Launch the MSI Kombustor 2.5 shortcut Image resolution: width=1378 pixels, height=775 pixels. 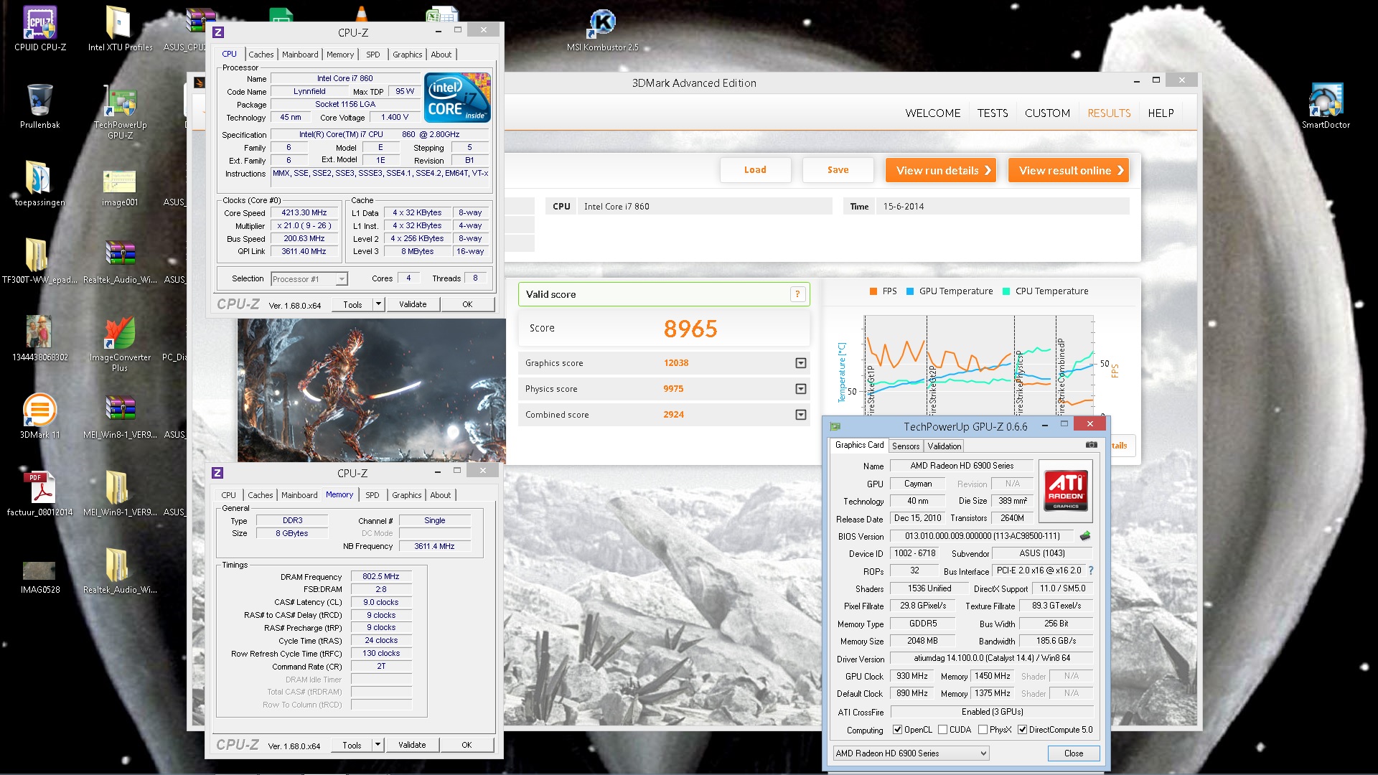603,29
